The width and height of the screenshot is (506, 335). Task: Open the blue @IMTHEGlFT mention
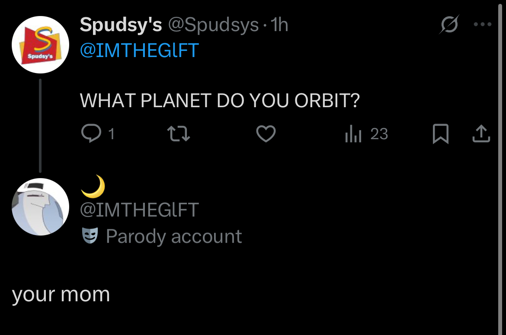point(139,50)
